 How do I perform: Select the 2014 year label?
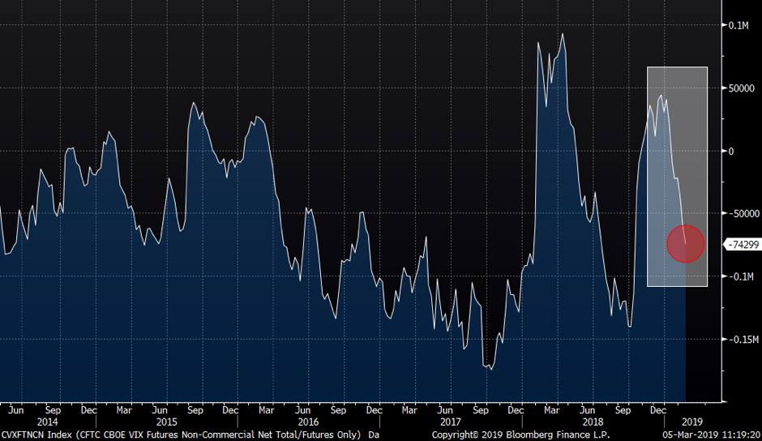point(47,422)
